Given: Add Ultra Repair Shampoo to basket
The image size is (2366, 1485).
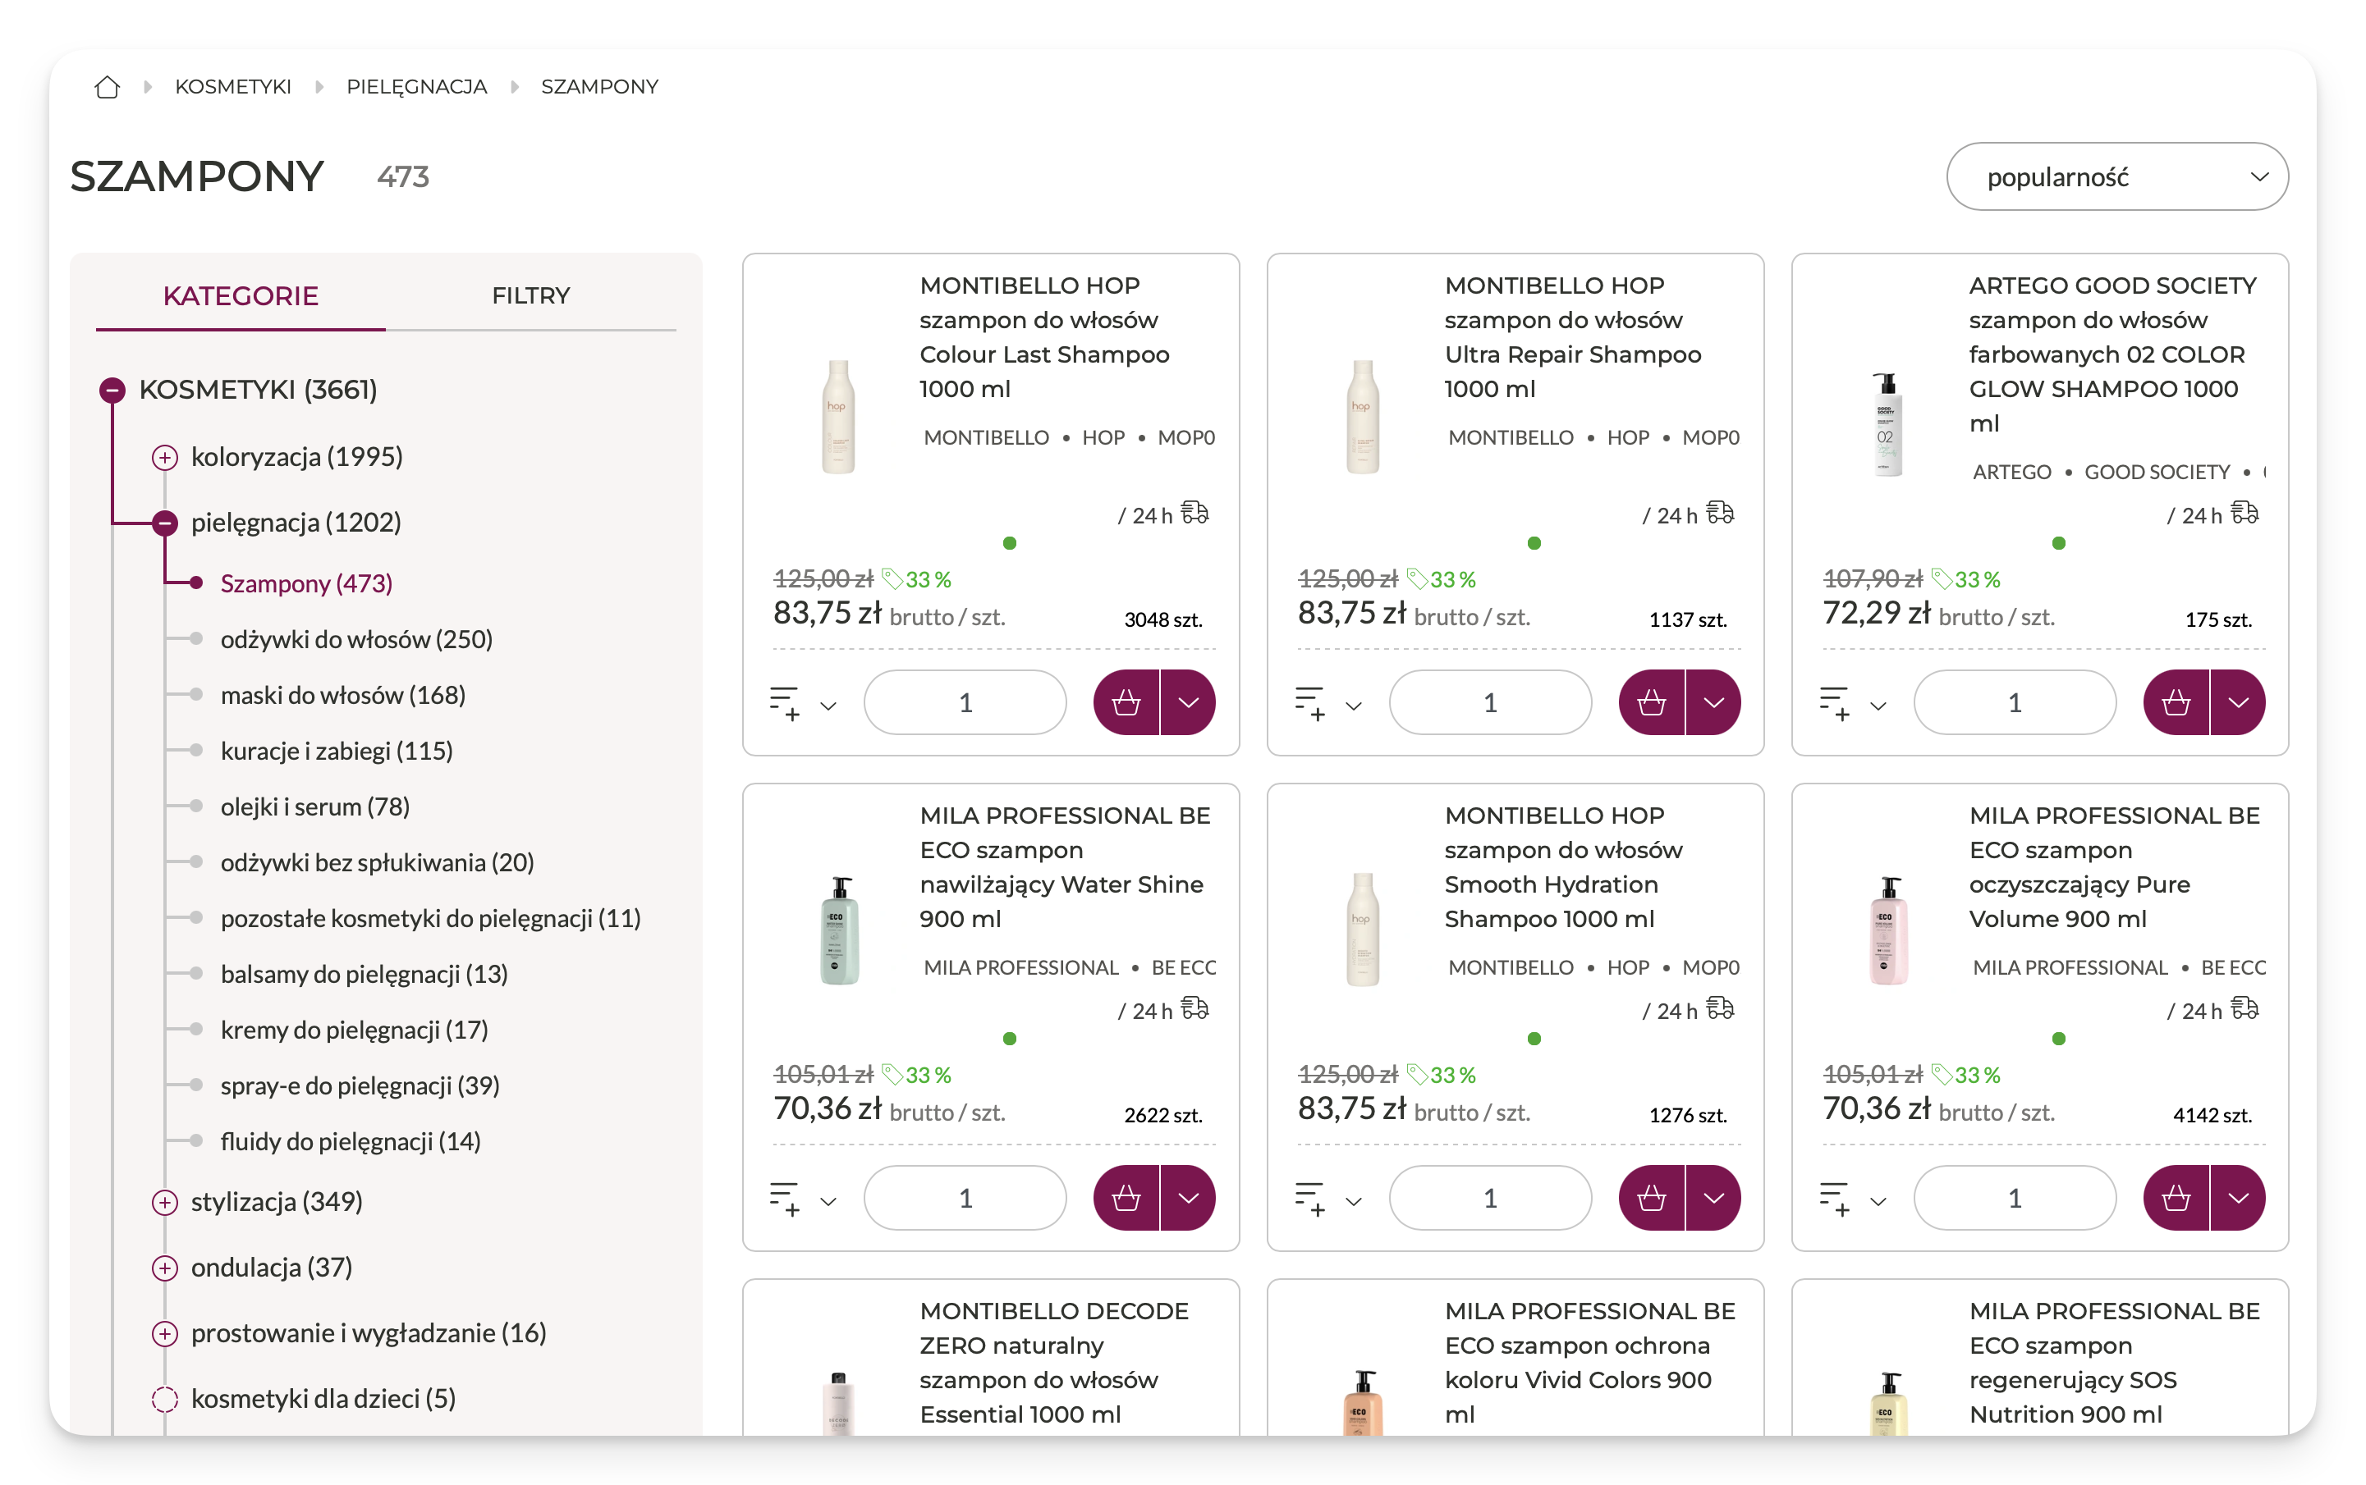Looking at the screenshot, I should coord(1651,702).
